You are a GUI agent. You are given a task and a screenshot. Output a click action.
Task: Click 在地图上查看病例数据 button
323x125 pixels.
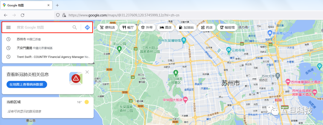(x=27, y=84)
